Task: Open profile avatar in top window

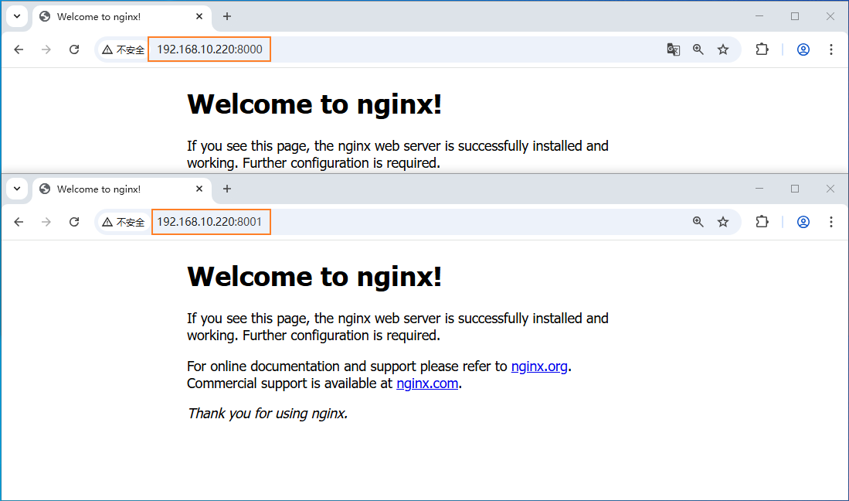Action: (803, 49)
